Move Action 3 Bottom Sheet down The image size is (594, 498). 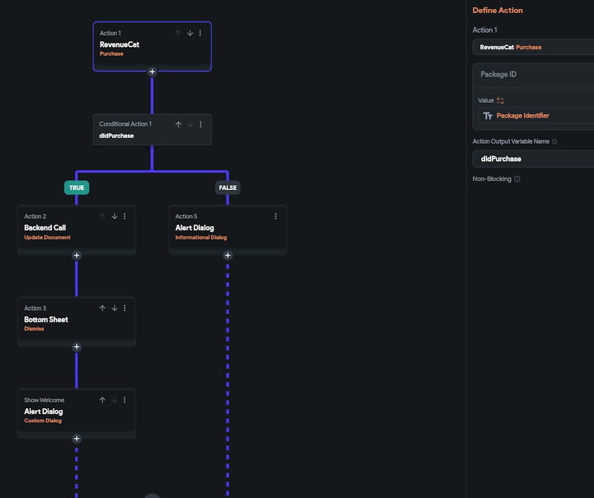tap(115, 308)
